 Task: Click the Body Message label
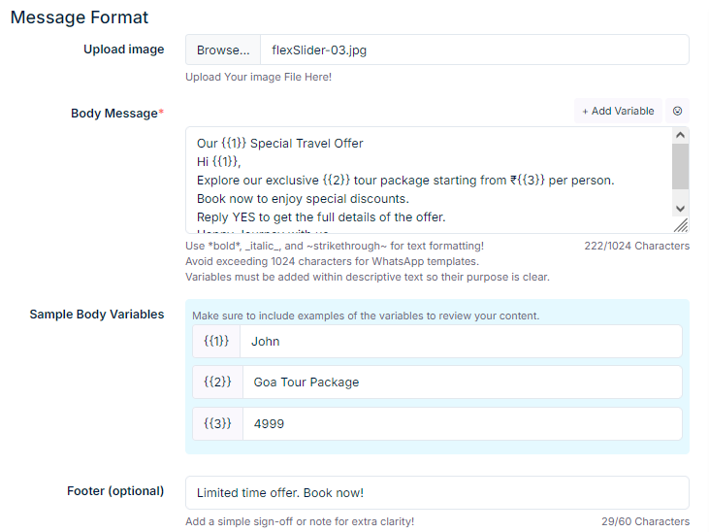[117, 114]
